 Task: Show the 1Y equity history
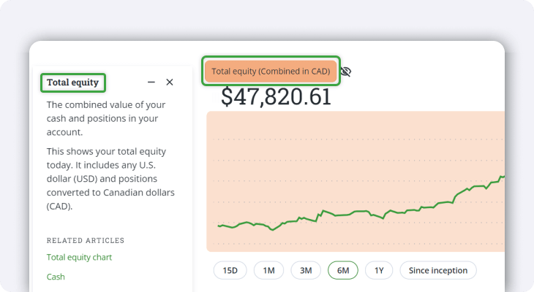pyautogui.click(x=379, y=270)
